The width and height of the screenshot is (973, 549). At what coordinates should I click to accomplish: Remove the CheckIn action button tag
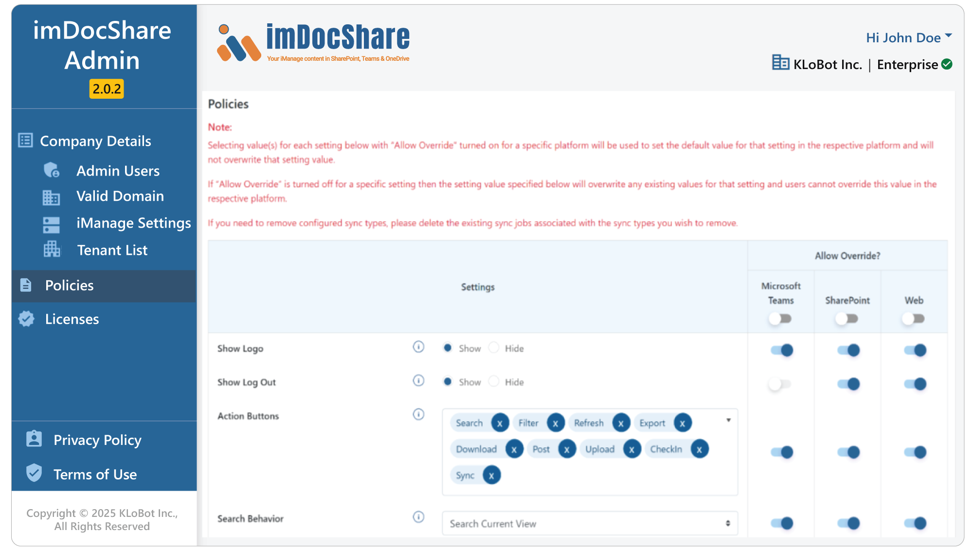[700, 449]
